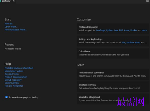
Task: Open Product documentation link
Action: pos(16,77)
